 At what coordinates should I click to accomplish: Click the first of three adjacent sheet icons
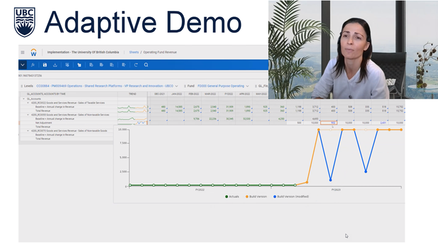point(91,65)
